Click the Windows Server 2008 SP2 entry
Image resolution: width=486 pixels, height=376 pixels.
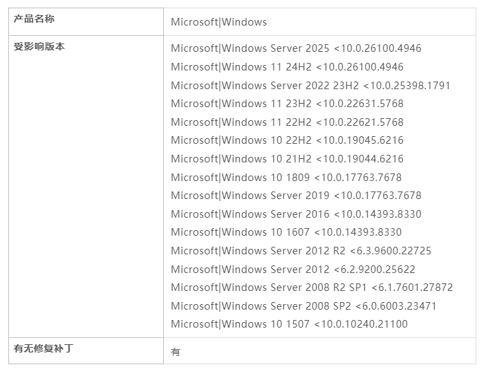click(303, 306)
